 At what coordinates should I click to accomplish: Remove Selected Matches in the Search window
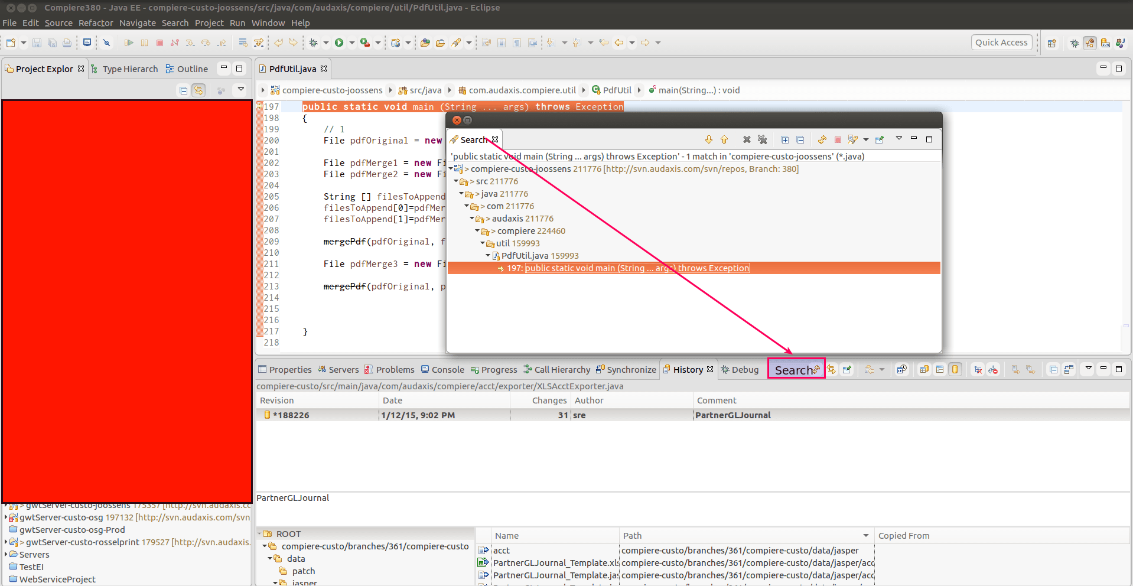click(x=747, y=139)
